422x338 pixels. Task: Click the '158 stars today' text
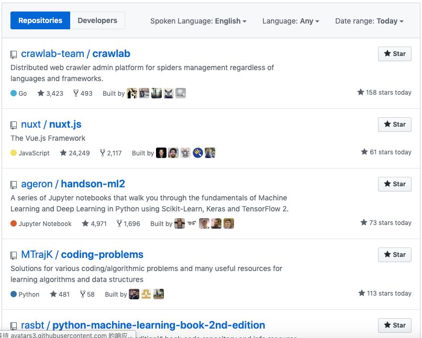pyautogui.click(x=384, y=93)
